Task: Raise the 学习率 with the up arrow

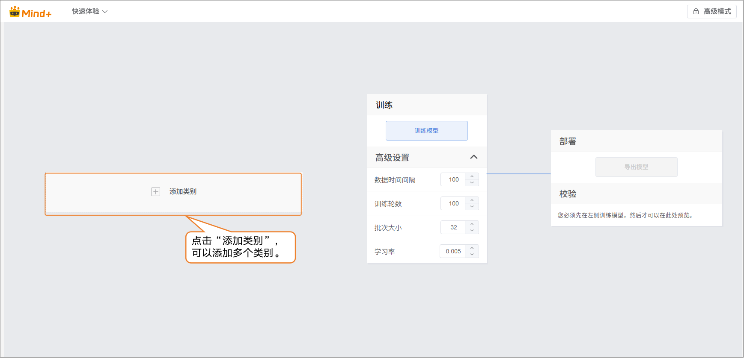Action: coord(472,248)
